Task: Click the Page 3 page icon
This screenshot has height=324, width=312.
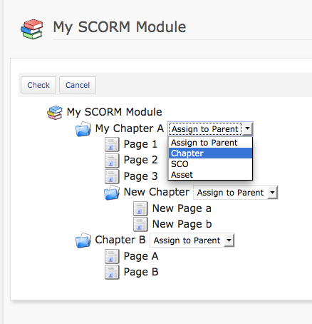Action: (x=112, y=176)
